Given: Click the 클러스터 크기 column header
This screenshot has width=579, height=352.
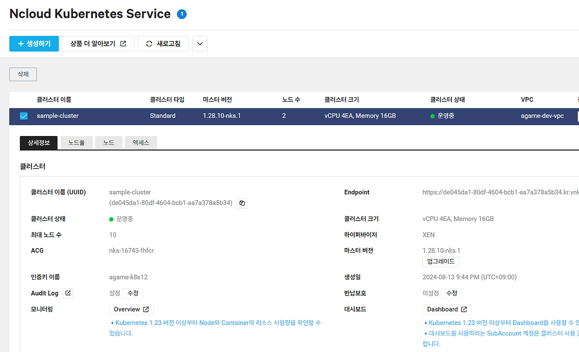Looking at the screenshot, I should 342,99.
